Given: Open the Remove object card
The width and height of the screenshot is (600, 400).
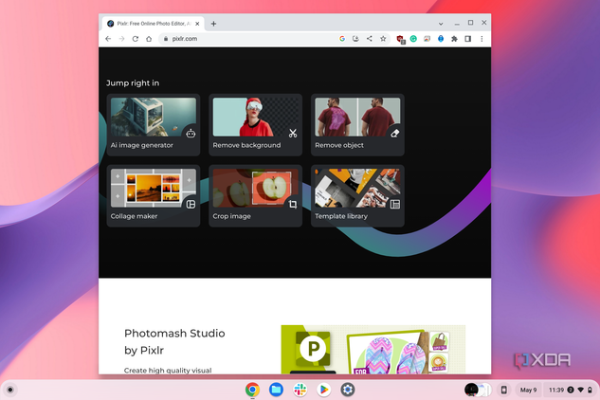Looking at the screenshot, I should pos(357,125).
